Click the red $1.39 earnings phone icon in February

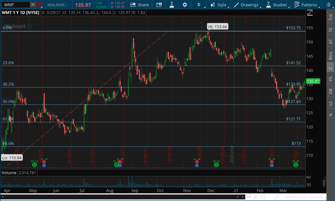[x=271, y=162]
